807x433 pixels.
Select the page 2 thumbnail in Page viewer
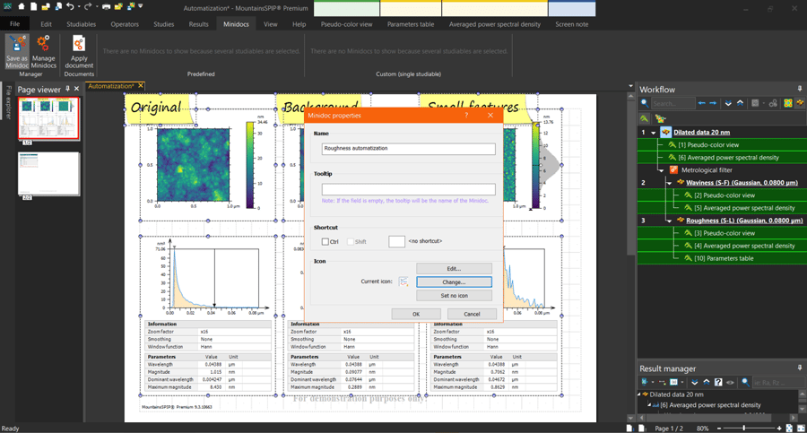[x=48, y=174]
